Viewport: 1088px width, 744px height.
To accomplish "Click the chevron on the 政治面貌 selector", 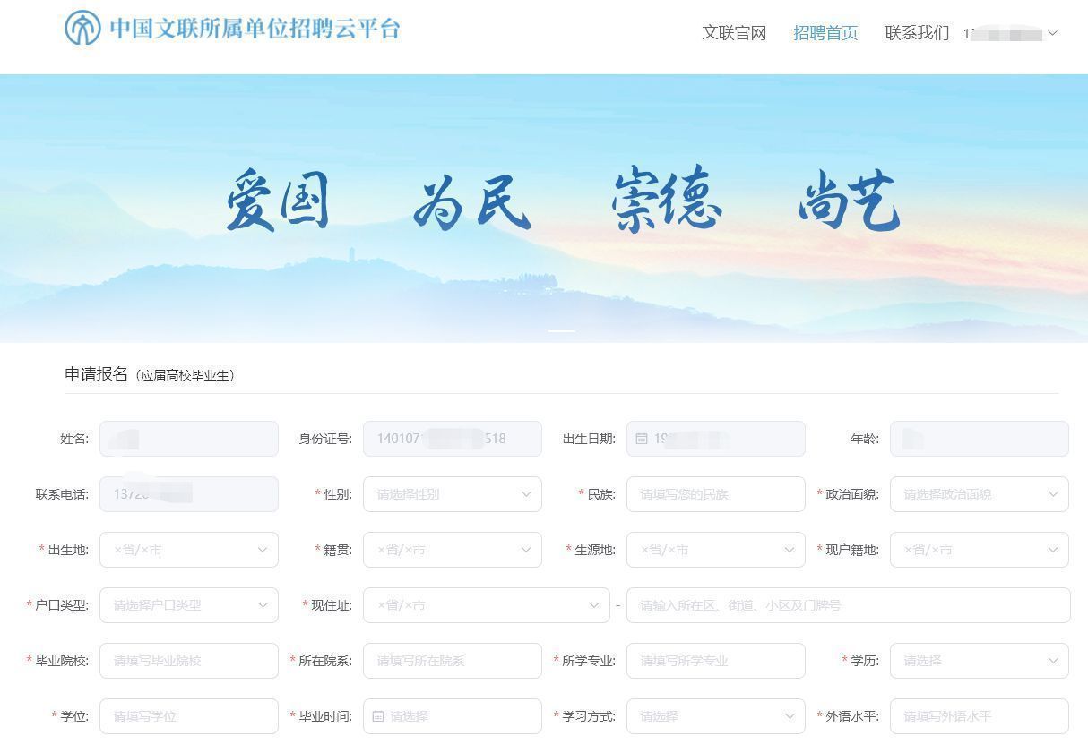I will [1054, 494].
